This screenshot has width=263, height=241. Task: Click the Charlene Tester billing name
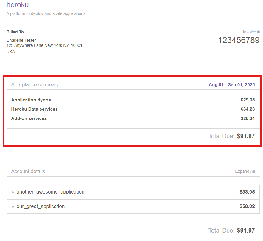21,40
